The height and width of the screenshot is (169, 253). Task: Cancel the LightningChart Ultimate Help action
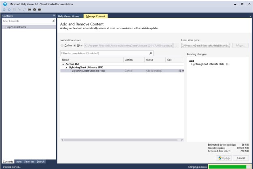129,71
